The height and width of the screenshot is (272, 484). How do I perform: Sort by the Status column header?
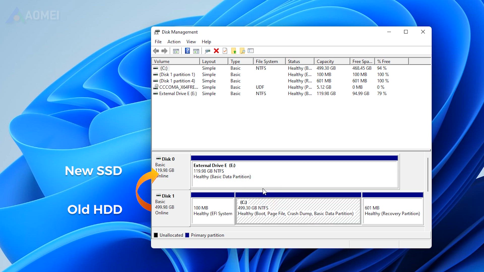(300, 61)
